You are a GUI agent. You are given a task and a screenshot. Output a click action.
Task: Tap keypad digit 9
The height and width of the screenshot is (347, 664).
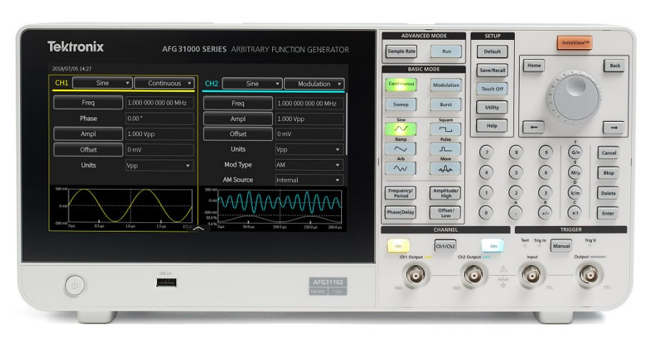point(545,152)
